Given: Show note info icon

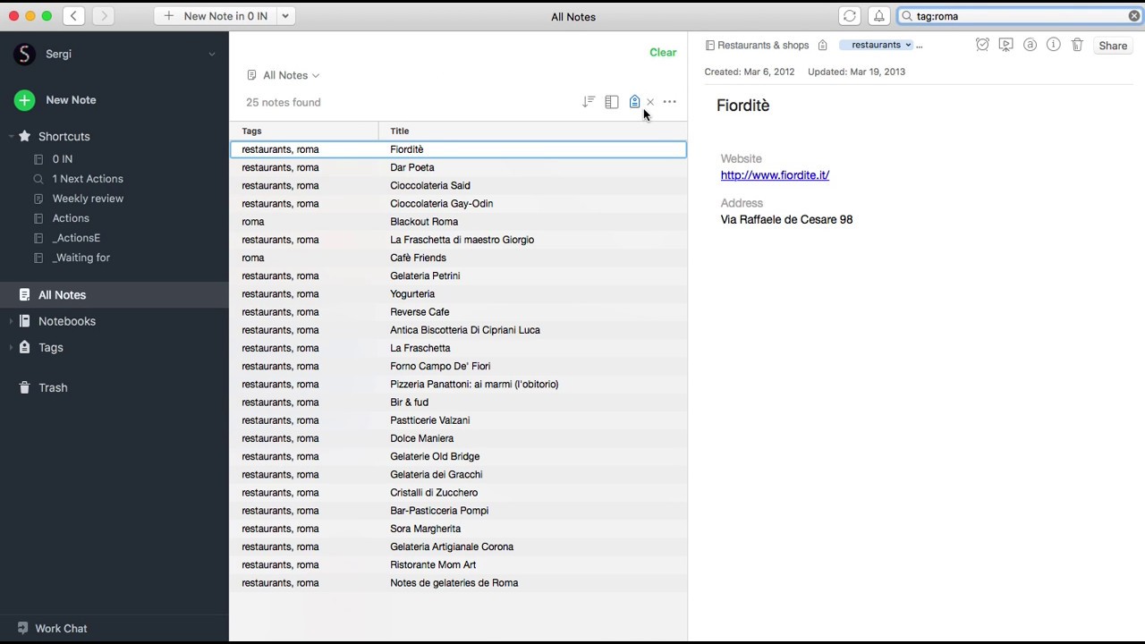Looking at the screenshot, I should (x=1054, y=45).
